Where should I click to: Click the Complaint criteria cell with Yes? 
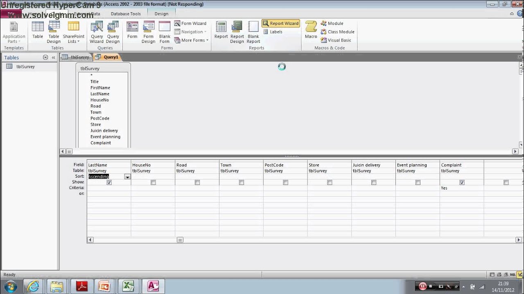coord(462,188)
